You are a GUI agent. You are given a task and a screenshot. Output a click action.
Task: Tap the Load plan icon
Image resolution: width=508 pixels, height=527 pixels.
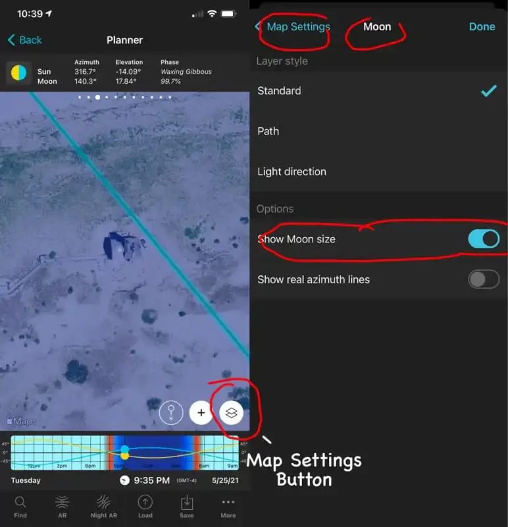pyautogui.click(x=145, y=506)
